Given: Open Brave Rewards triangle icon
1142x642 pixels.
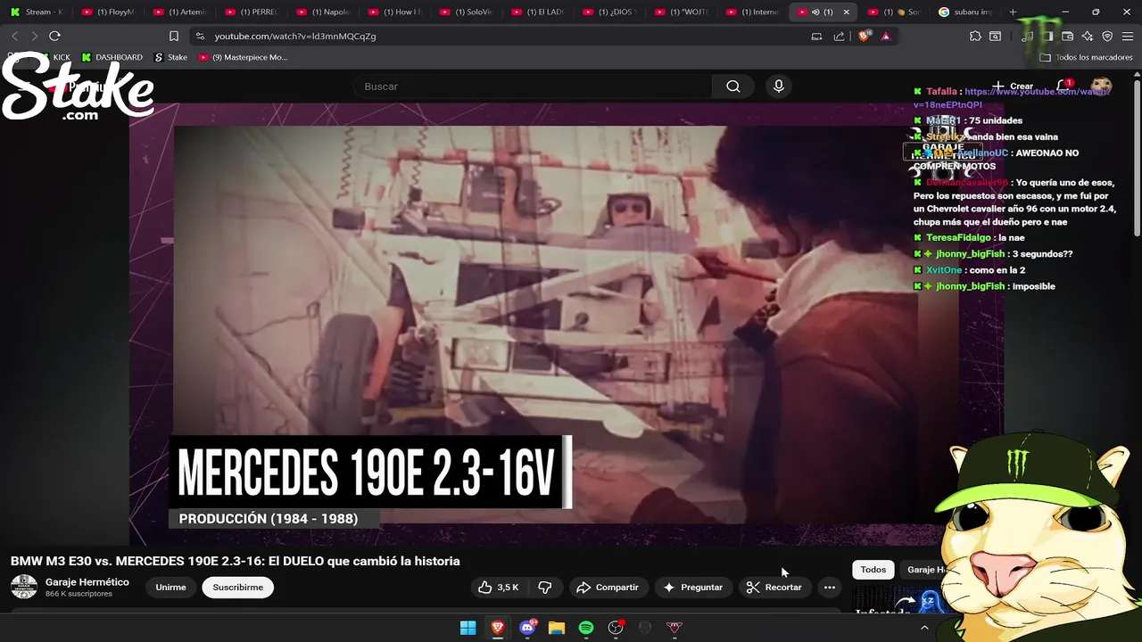Looking at the screenshot, I should point(886,36).
